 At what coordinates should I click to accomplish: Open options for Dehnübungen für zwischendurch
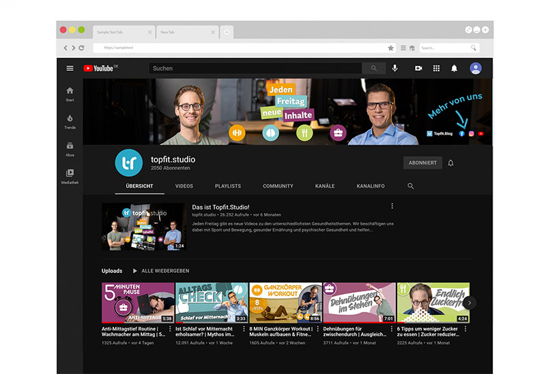[x=391, y=329]
